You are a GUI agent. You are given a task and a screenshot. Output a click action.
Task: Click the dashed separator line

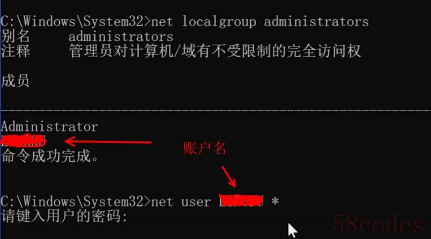pyautogui.click(x=215, y=110)
